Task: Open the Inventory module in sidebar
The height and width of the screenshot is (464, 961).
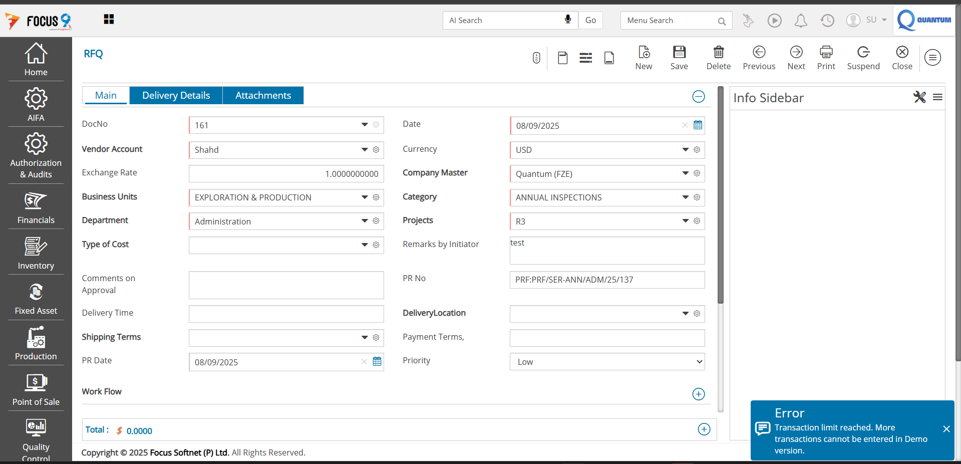Action: (36, 253)
